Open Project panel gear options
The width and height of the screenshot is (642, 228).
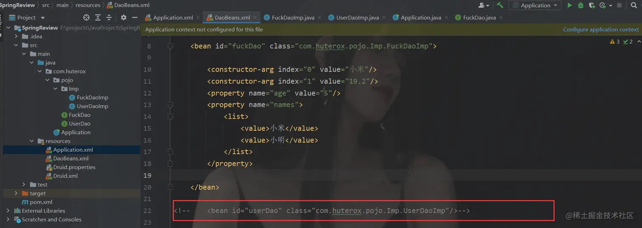[x=124, y=17]
